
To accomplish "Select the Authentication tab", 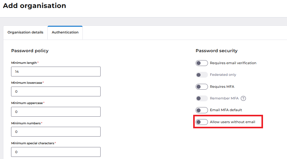I will coord(65,33).
